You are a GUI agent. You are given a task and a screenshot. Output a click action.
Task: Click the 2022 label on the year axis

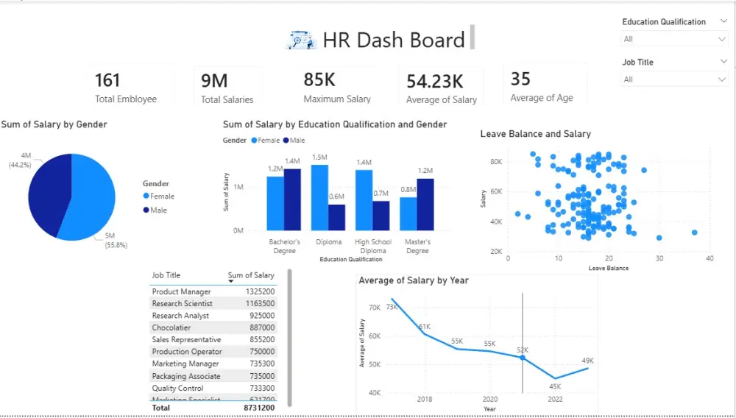point(555,400)
